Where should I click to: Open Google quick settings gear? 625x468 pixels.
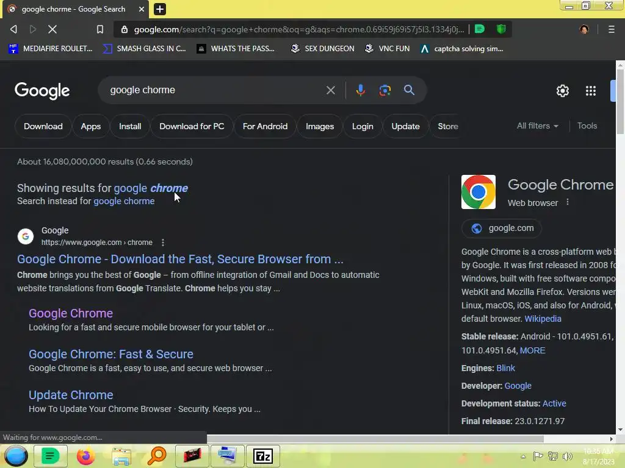[x=562, y=91]
